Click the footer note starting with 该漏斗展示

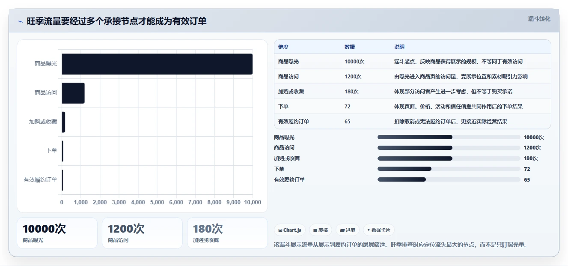(x=401, y=245)
